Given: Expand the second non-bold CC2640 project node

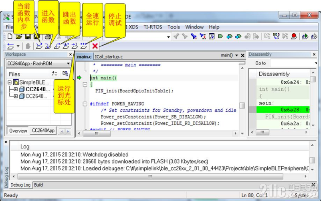Looking at the screenshot, I should click(x=16, y=96).
